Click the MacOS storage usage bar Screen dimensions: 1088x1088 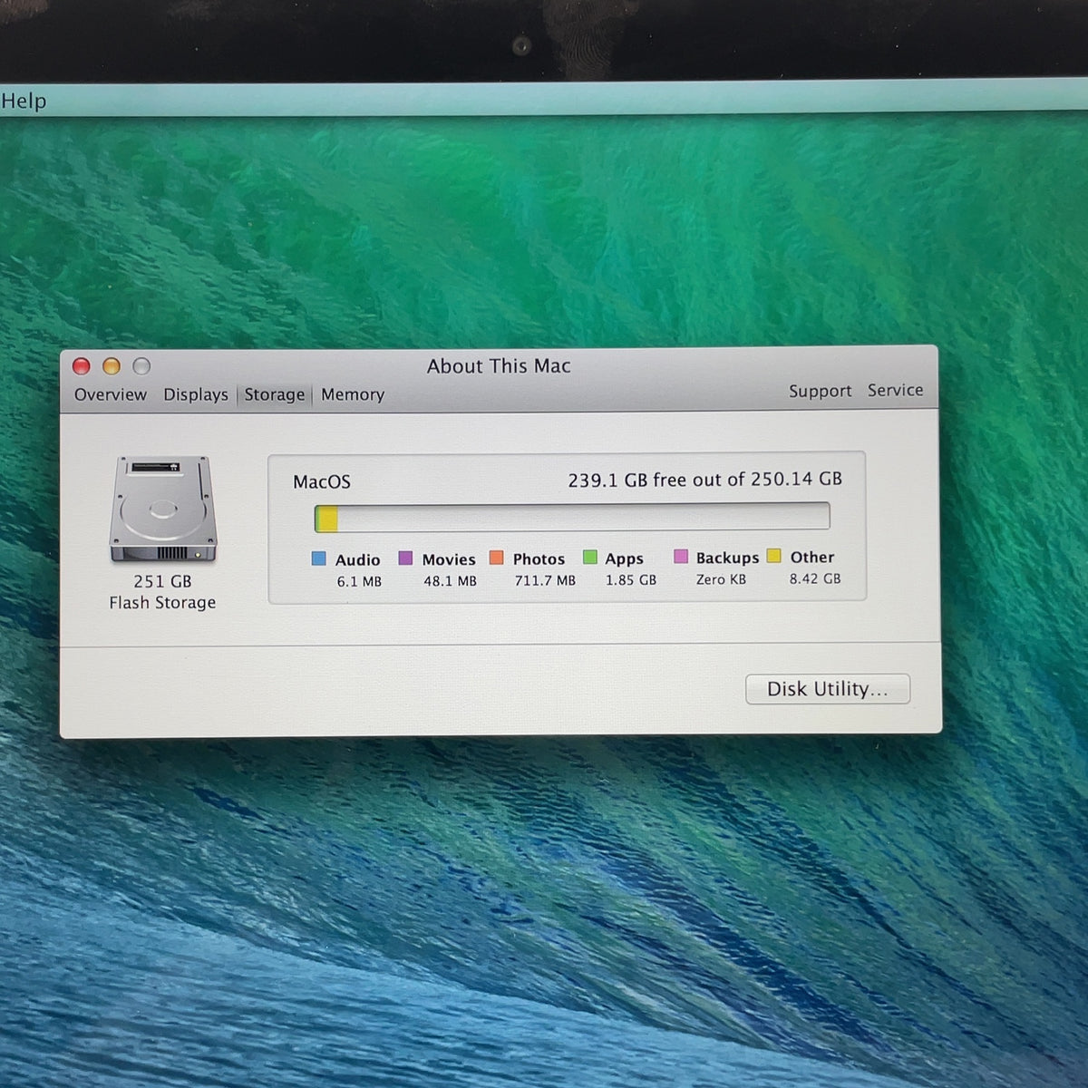click(572, 518)
